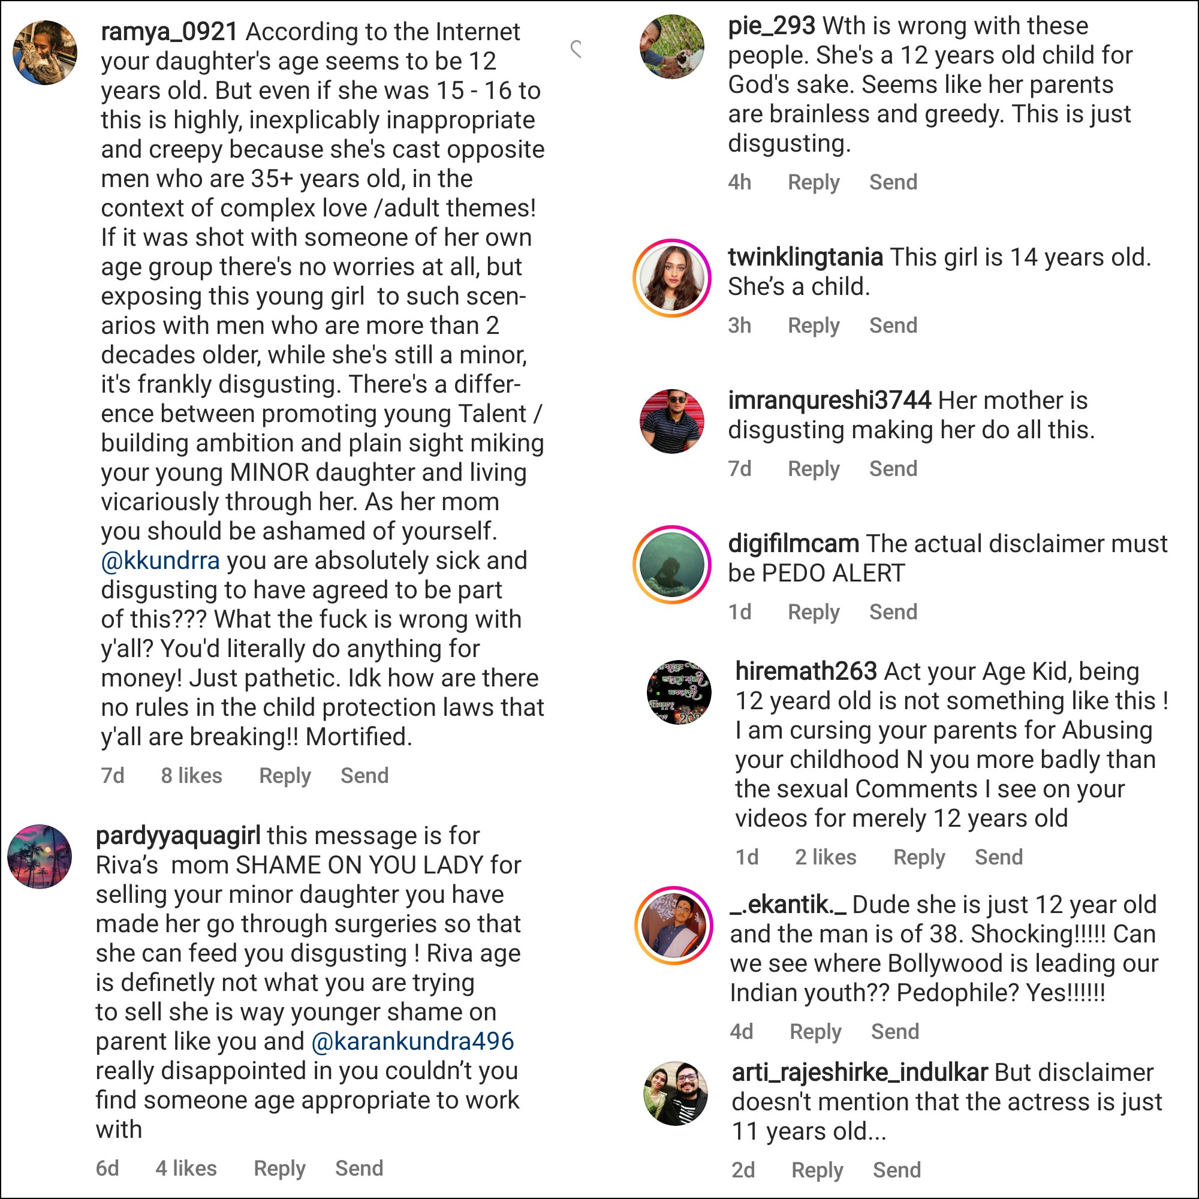This screenshot has width=1199, height=1199.
Task: Open pie_293's profile avatar
Action: tap(672, 47)
